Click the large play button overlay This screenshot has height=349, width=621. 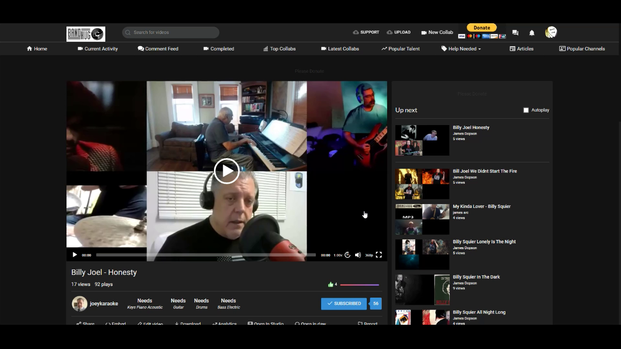click(227, 171)
